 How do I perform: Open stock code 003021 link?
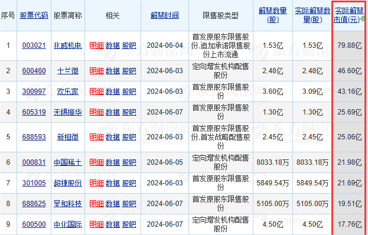click(x=34, y=45)
